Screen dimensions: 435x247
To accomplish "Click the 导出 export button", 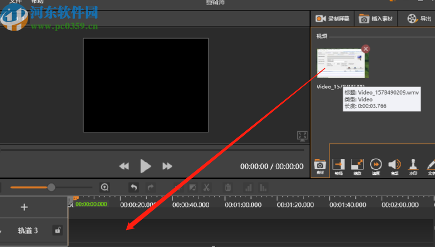I will [418, 19].
